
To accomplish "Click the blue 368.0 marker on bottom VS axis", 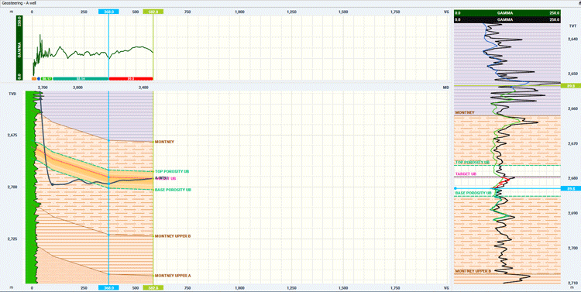I will 108,287.
